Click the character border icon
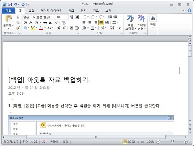Screen dimensions: 194x146 pos(77,17)
